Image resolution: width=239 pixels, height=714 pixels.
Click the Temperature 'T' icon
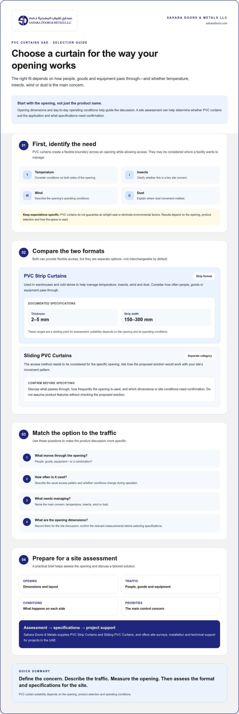coord(27,175)
